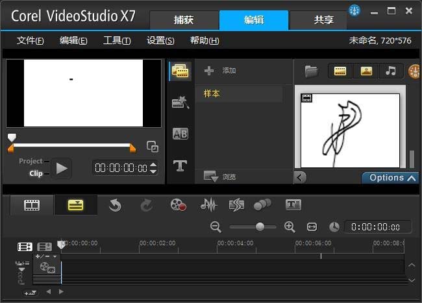Viewport: 422px width, 303px height.
Task: Open the 捕获 tab
Action: coord(184,20)
